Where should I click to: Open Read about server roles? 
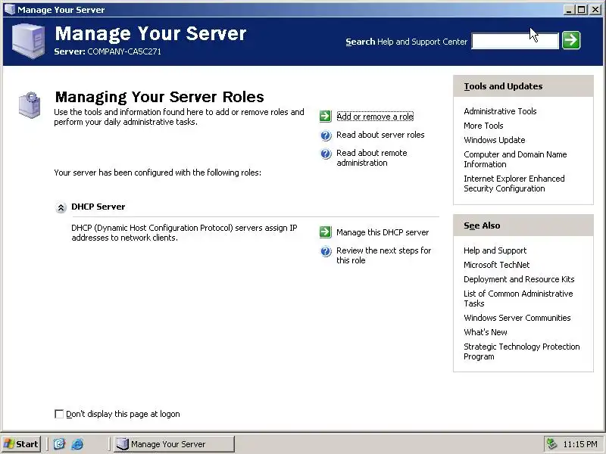pyautogui.click(x=380, y=135)
